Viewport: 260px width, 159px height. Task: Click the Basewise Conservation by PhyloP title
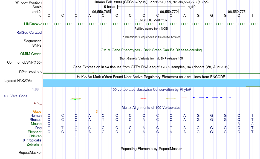151,90
